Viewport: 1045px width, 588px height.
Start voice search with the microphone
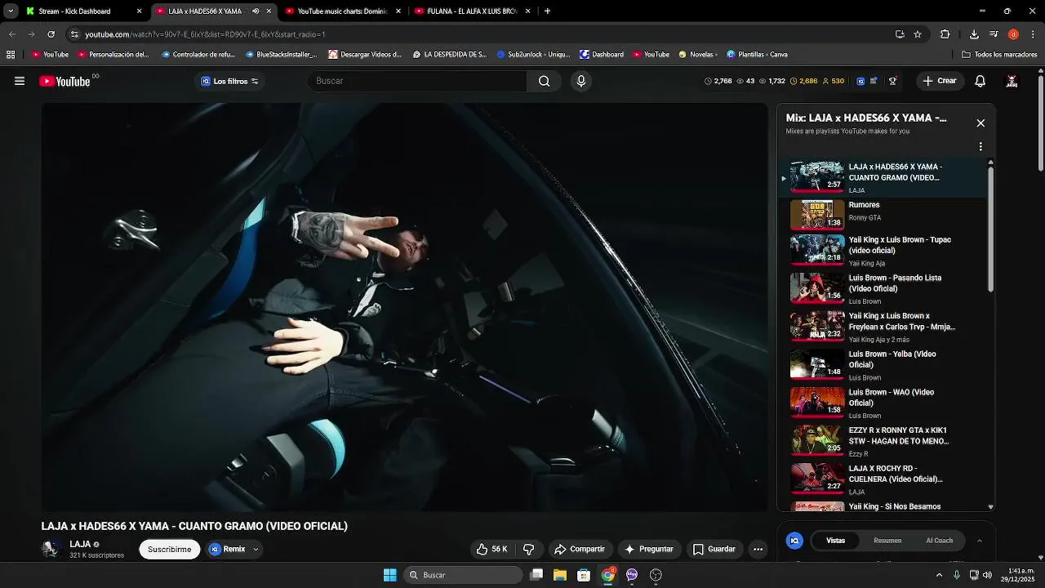point(581,81)
